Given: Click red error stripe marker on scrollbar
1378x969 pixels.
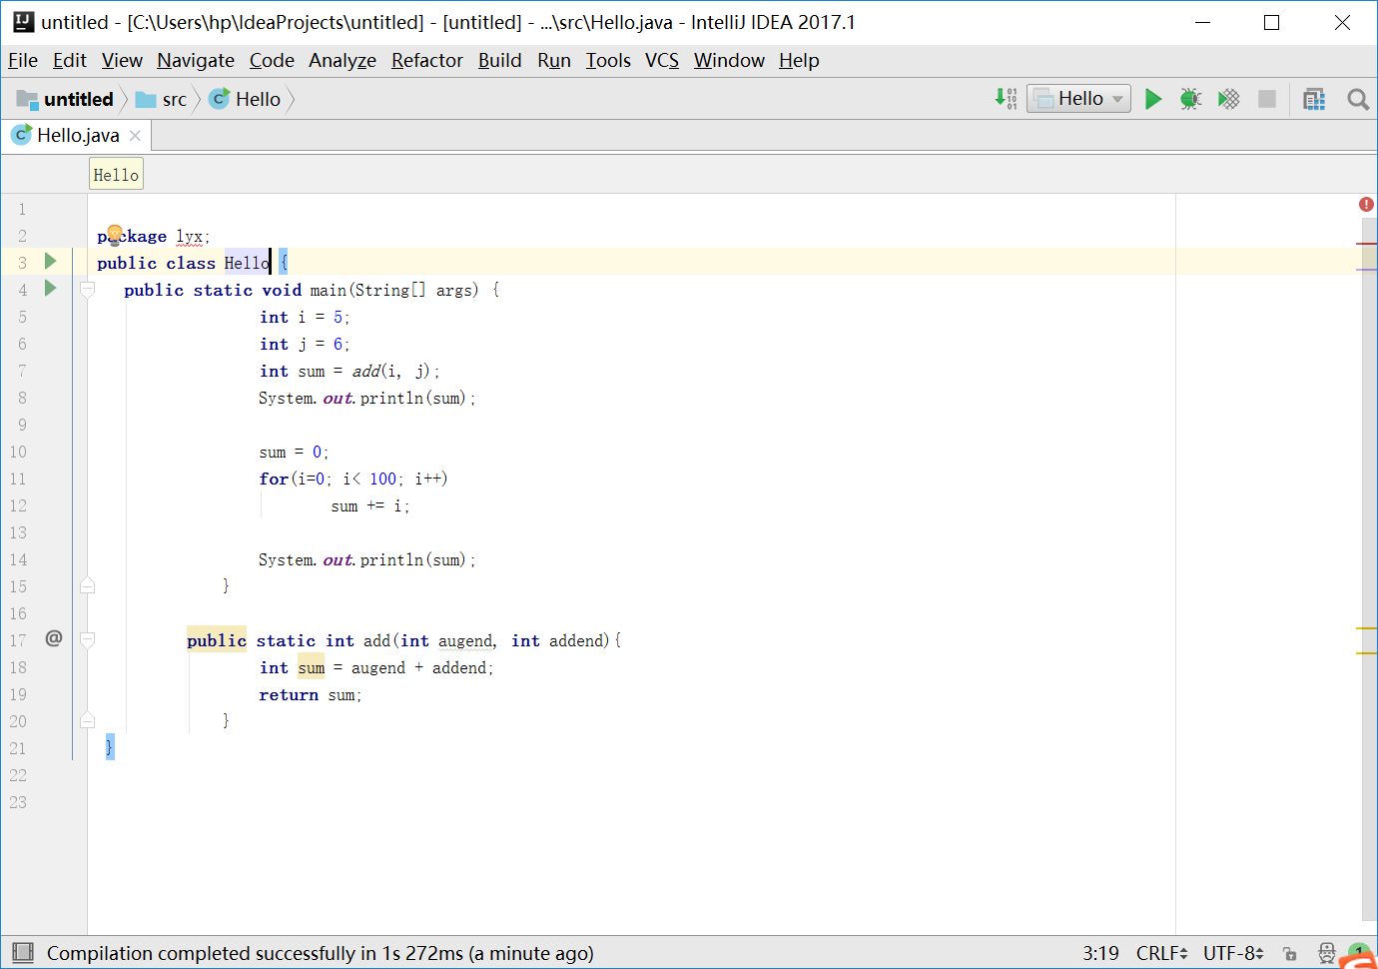Looking at the screenshot, I should tap(1366, 243).
